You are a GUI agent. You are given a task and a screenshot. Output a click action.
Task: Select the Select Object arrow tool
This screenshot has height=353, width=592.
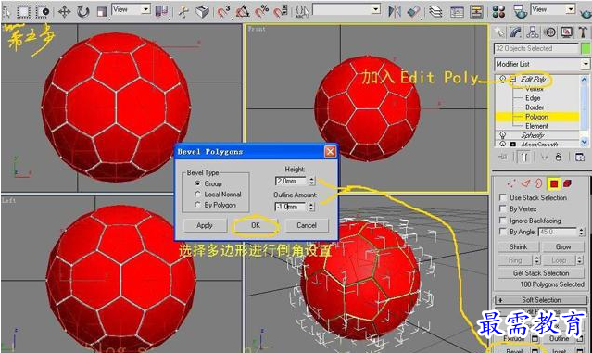pos(6,11)
